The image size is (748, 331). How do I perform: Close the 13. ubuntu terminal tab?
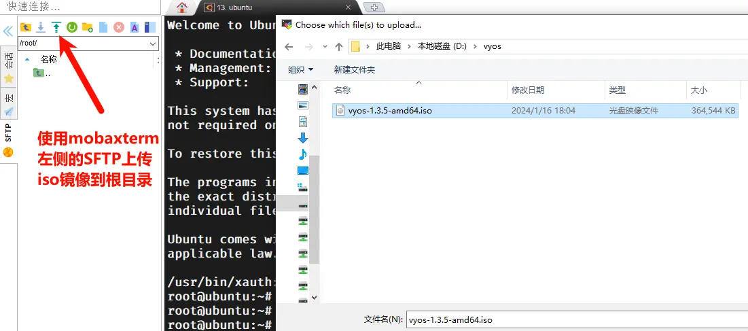pyautogui.click(x=349, y=7)
